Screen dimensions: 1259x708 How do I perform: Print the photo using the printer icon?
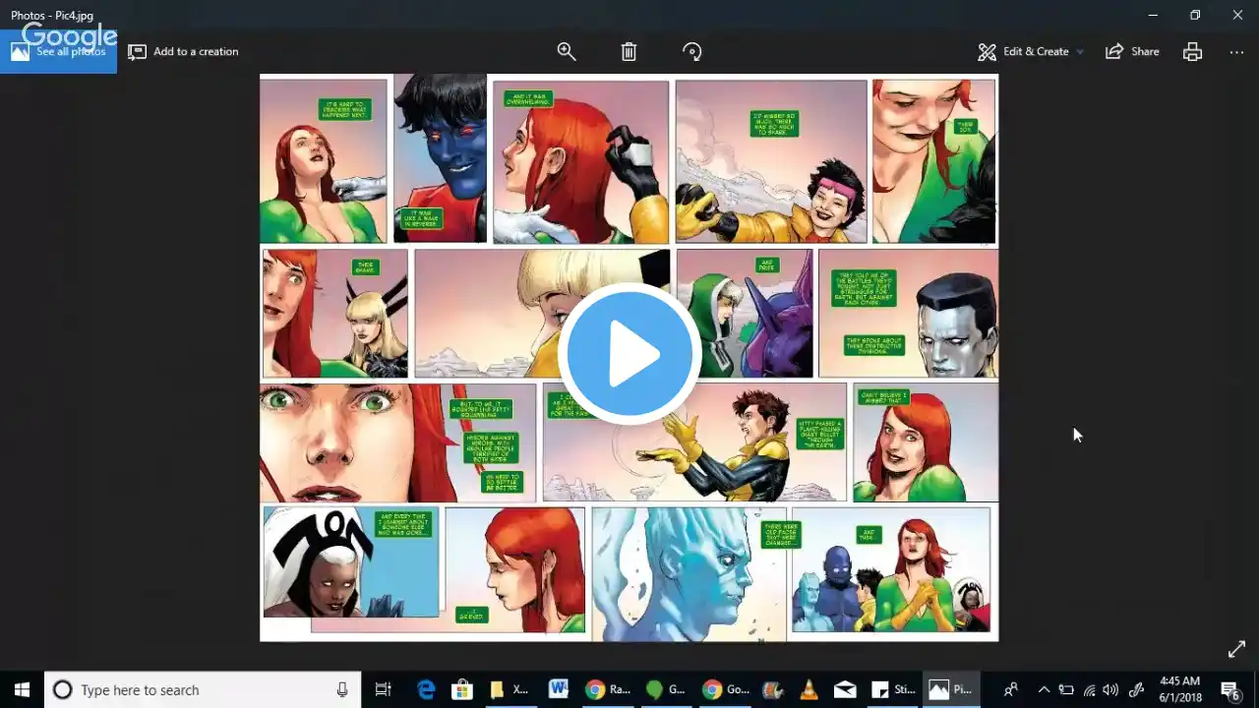1192,52
